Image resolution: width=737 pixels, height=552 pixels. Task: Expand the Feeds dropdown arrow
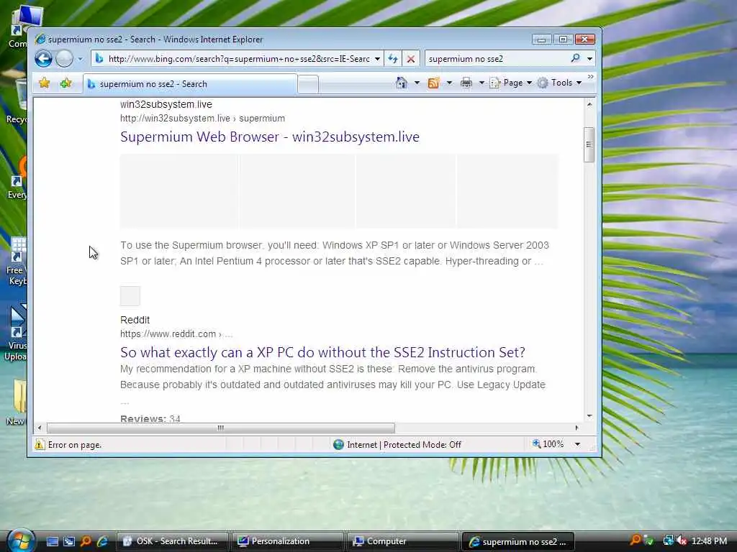(449, 83)
